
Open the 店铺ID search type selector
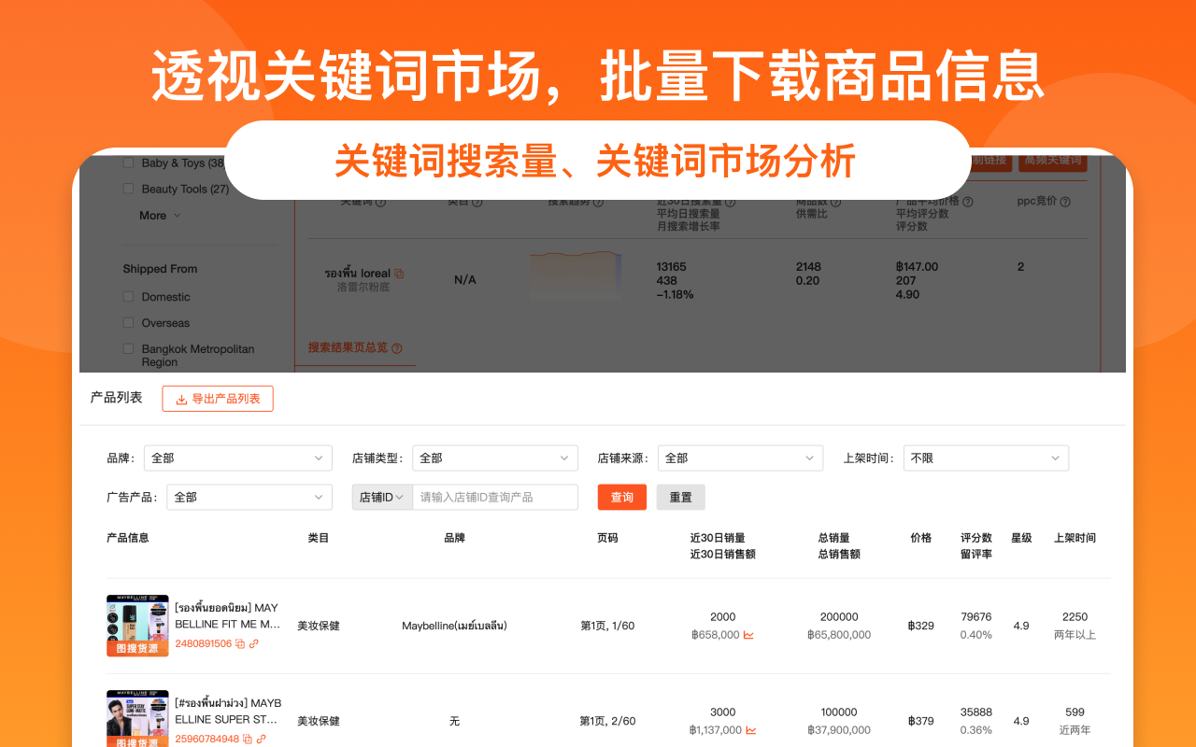(x=382, y=497)
